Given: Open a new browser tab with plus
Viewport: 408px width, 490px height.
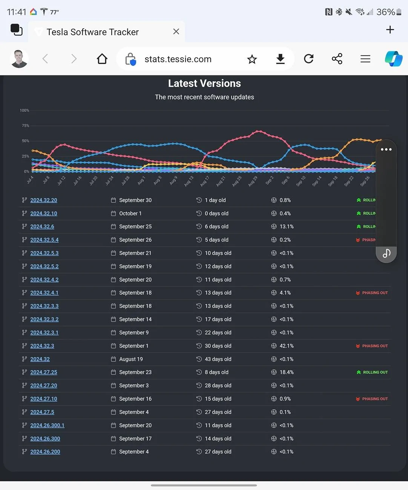Looking at the screenshot, I should (x=390, y=30).
